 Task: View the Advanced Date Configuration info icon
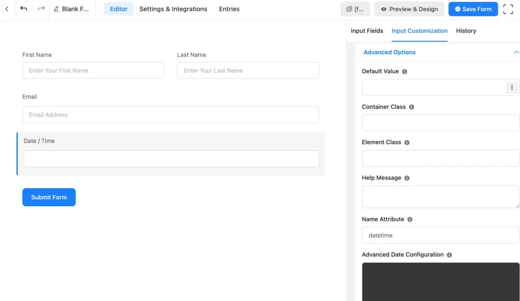[x=449, y=254]
